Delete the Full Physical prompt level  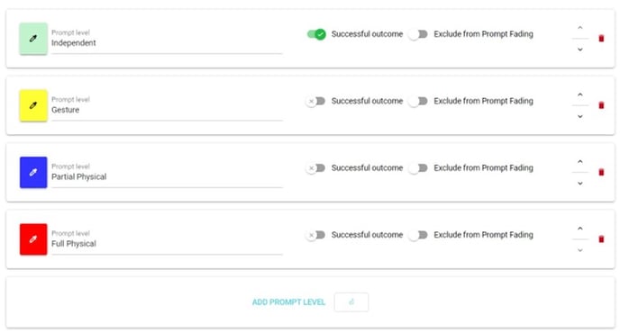pos(601,239)
